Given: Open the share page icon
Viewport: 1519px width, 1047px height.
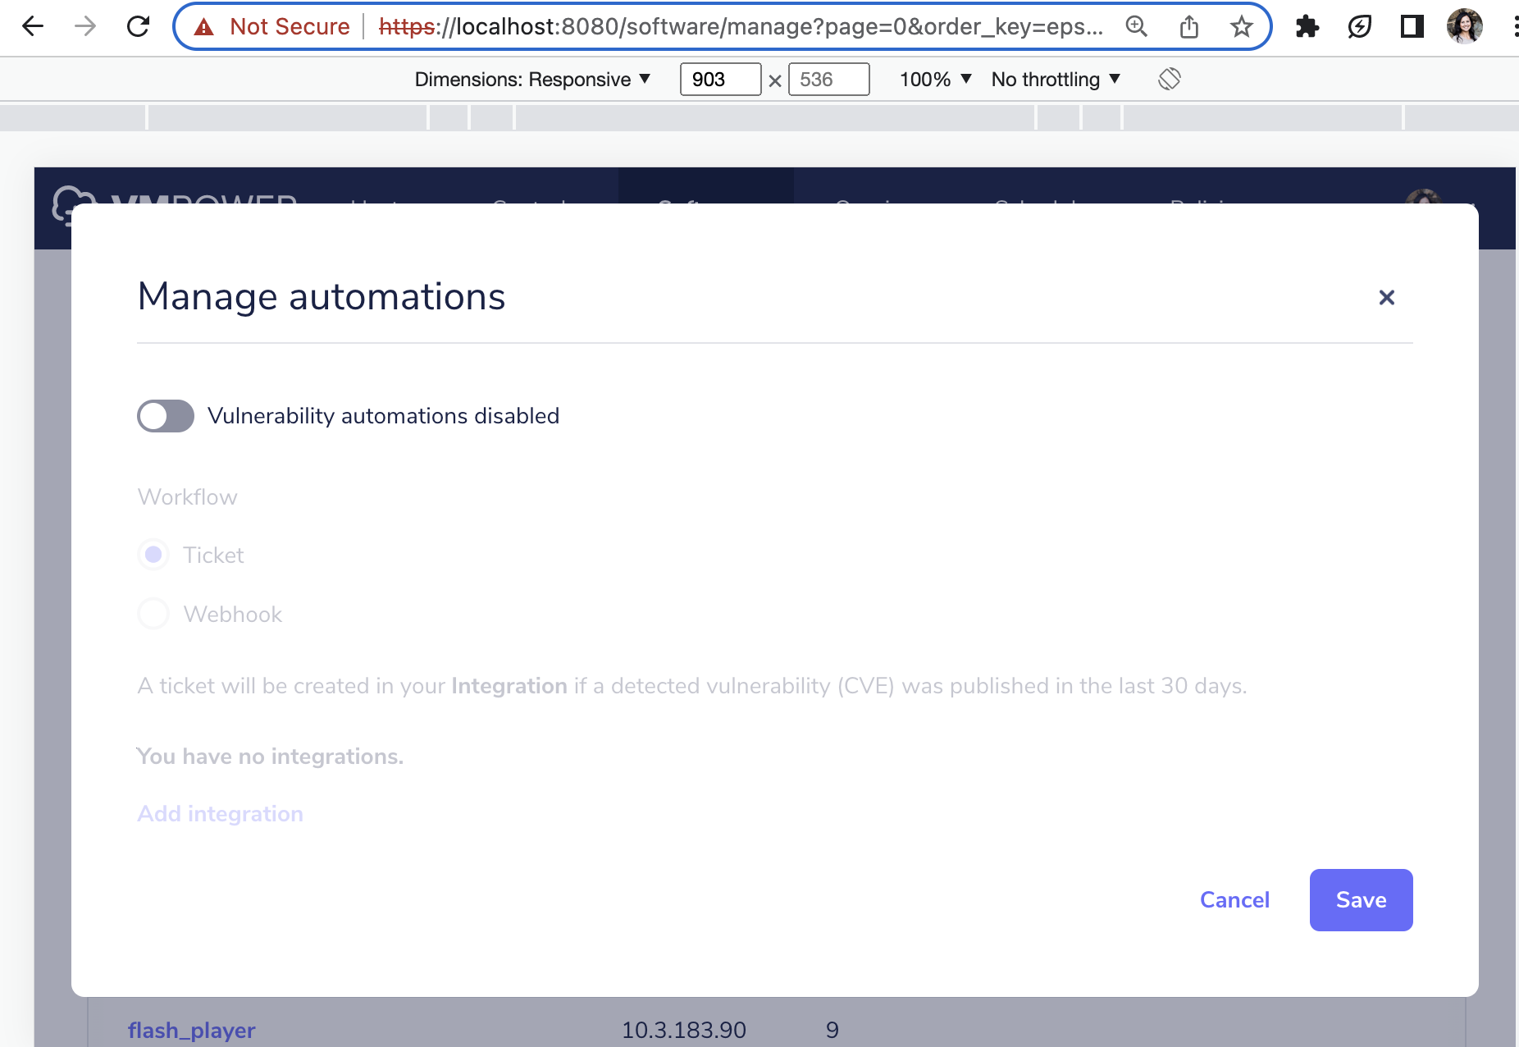Looking at the screenshot, I should [1188, 26].
